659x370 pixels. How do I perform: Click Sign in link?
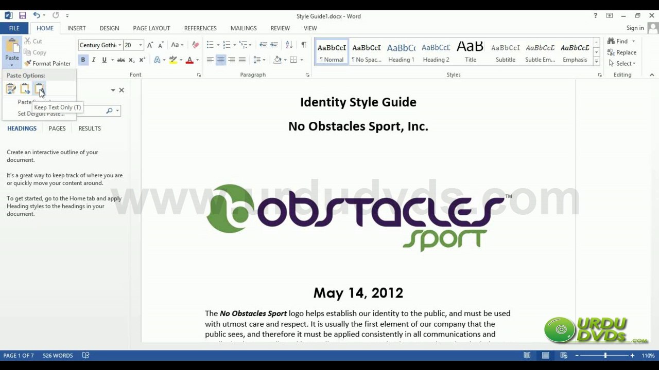coord(635,28)
